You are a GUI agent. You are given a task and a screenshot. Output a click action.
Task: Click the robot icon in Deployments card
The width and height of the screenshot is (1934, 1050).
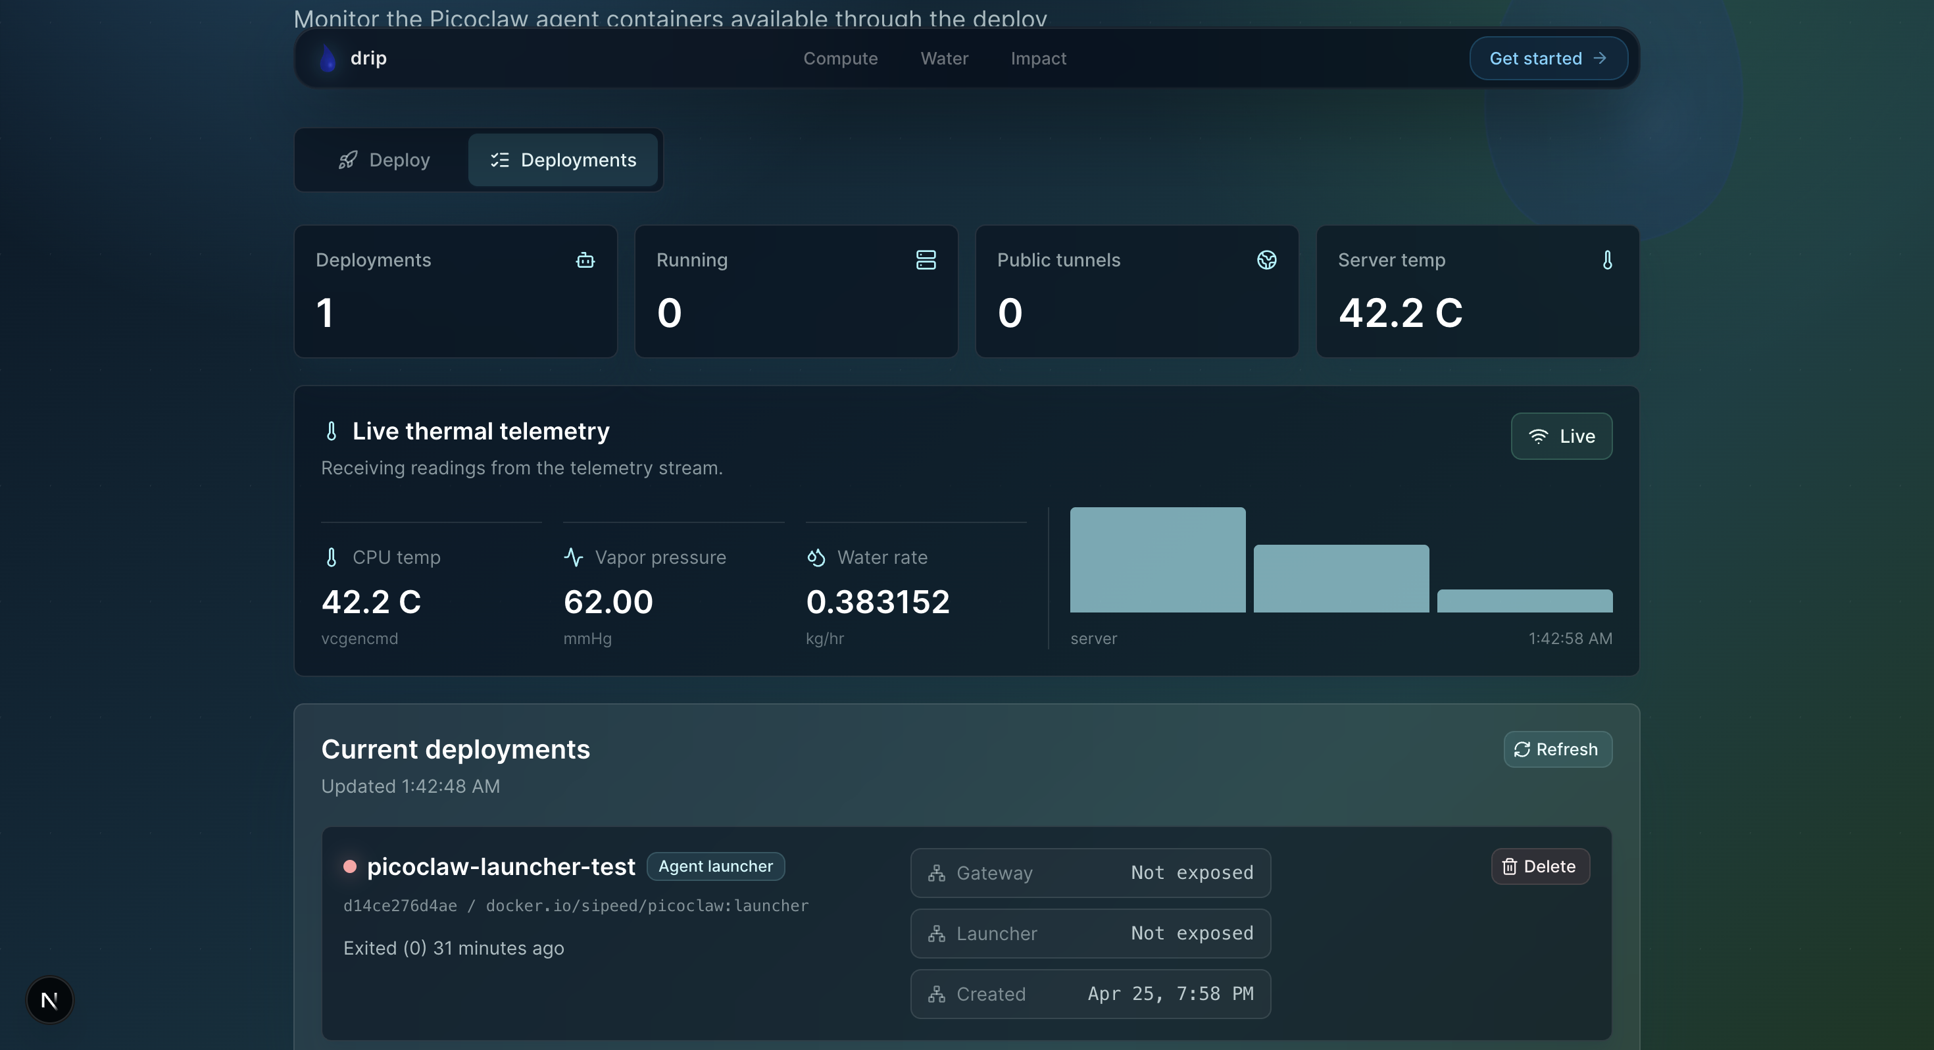click(x=585, y=260)
